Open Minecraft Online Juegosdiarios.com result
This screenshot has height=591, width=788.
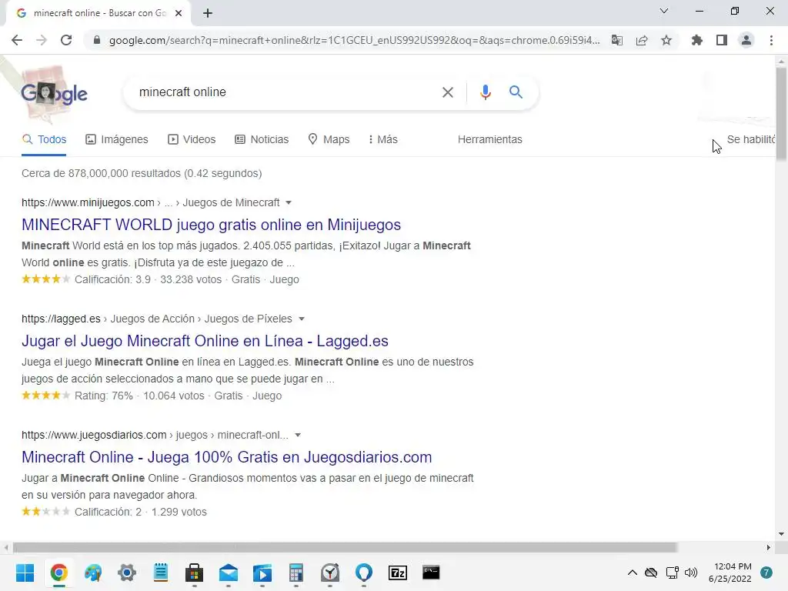[x=227, y=457]
